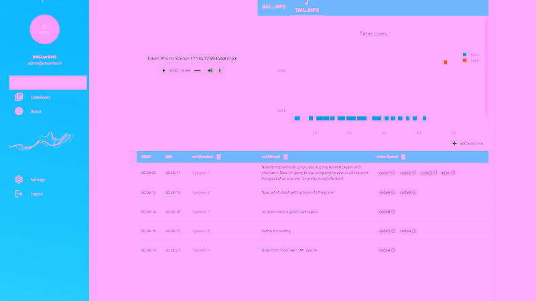Delete the Codes (Codes) column
This screenshot has height=301, width=536.
pos(403,157)
